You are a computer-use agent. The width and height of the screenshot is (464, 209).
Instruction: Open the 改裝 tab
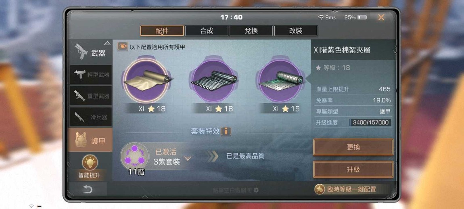pyautogui.click(x=296, y=31)
